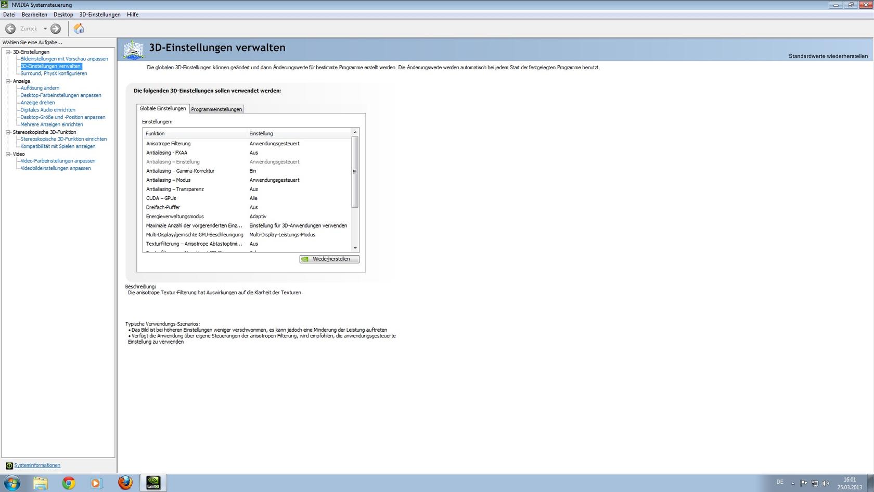Switch to the Programmeinstellungen tab
Image resolution: width=874 pixels, height=492 pixels.
[216, 109]
